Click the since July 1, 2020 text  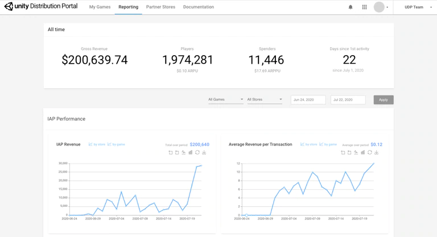click(x=348, y=70)
